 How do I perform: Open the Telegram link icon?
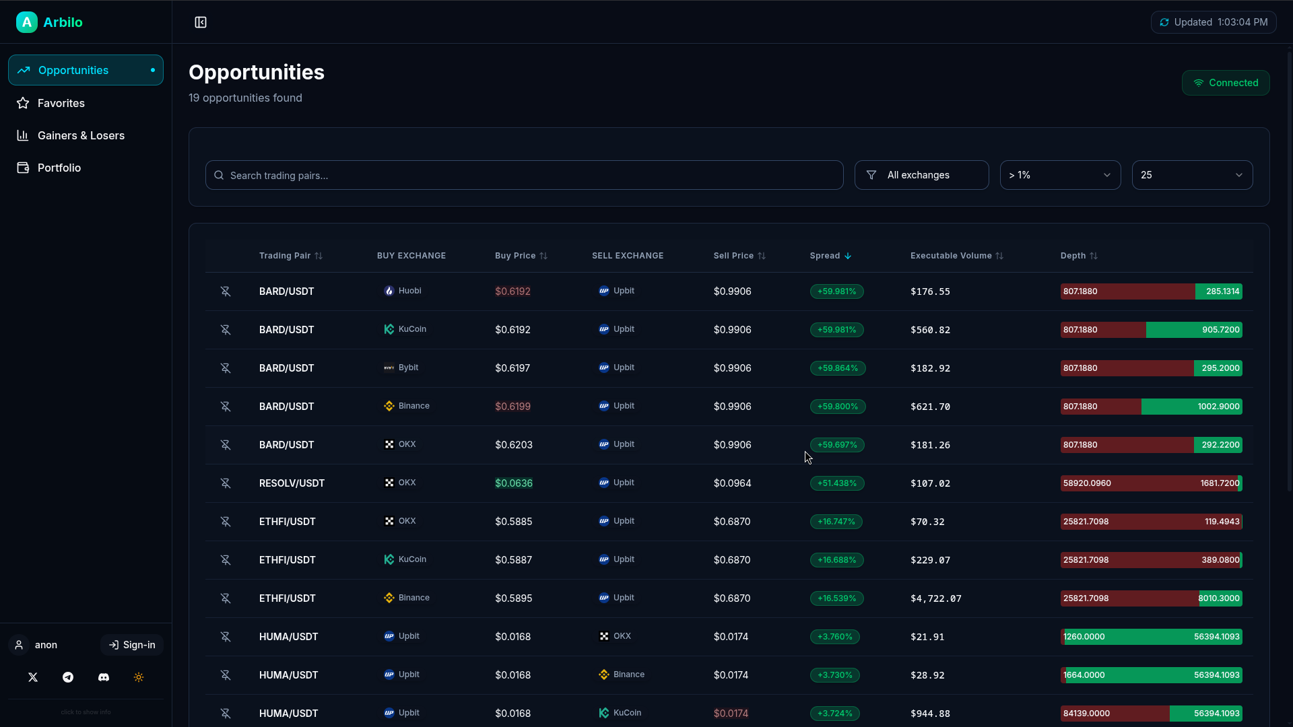tap(68, 677)
